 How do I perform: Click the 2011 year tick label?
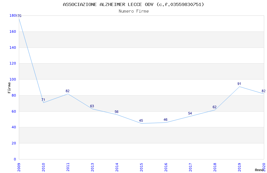pyautogui.click(x=68, y=167)
